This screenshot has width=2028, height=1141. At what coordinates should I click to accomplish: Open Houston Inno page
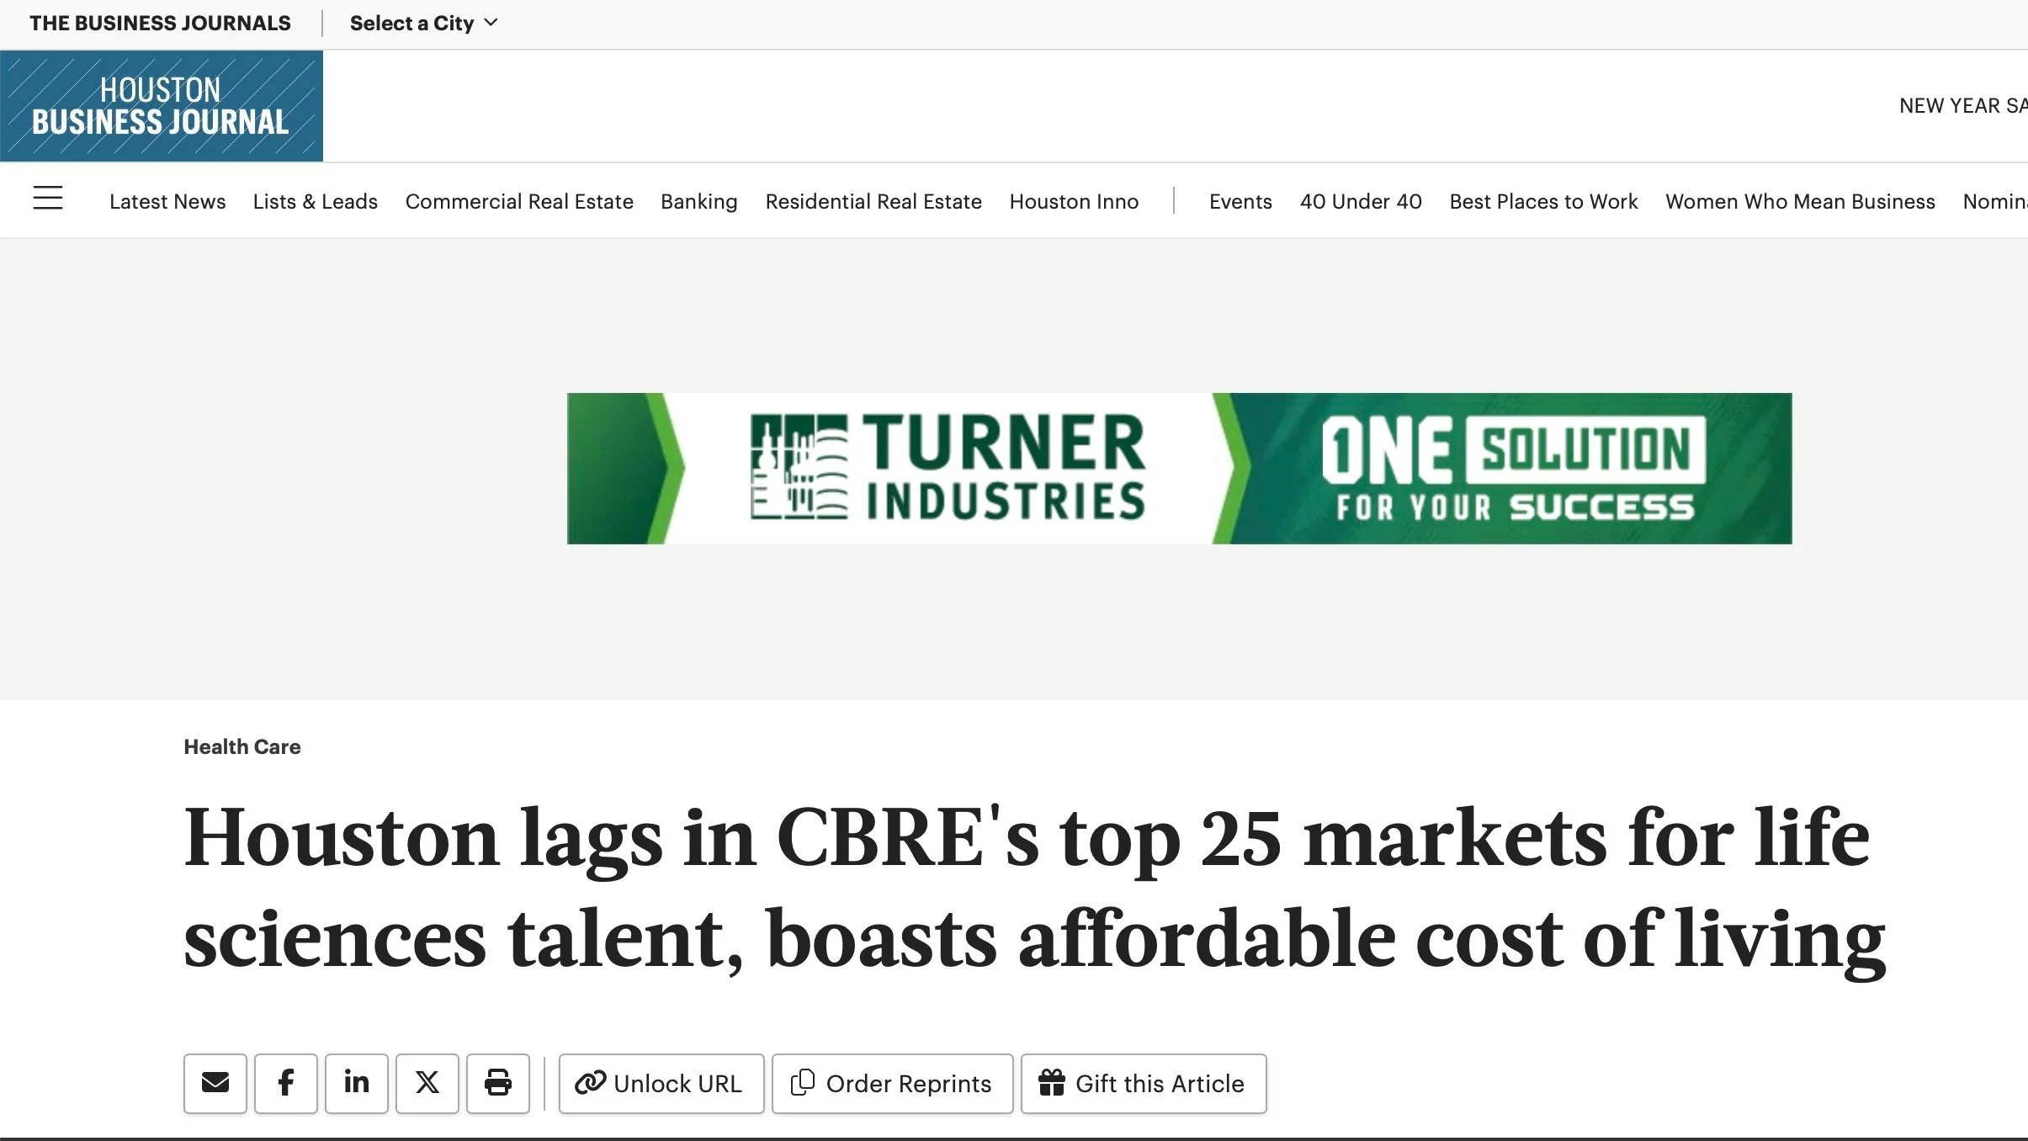1074,202
